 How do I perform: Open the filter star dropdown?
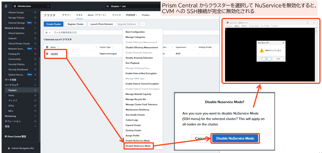[48, 33]
